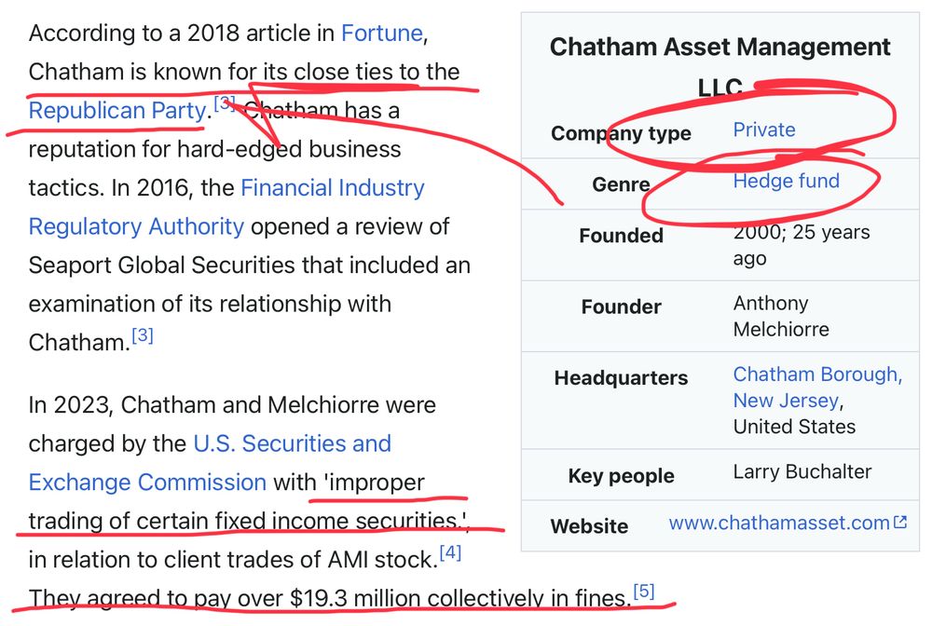Open the Fortune article link
Screen dimensions: 932x626
tap(381, 34)
